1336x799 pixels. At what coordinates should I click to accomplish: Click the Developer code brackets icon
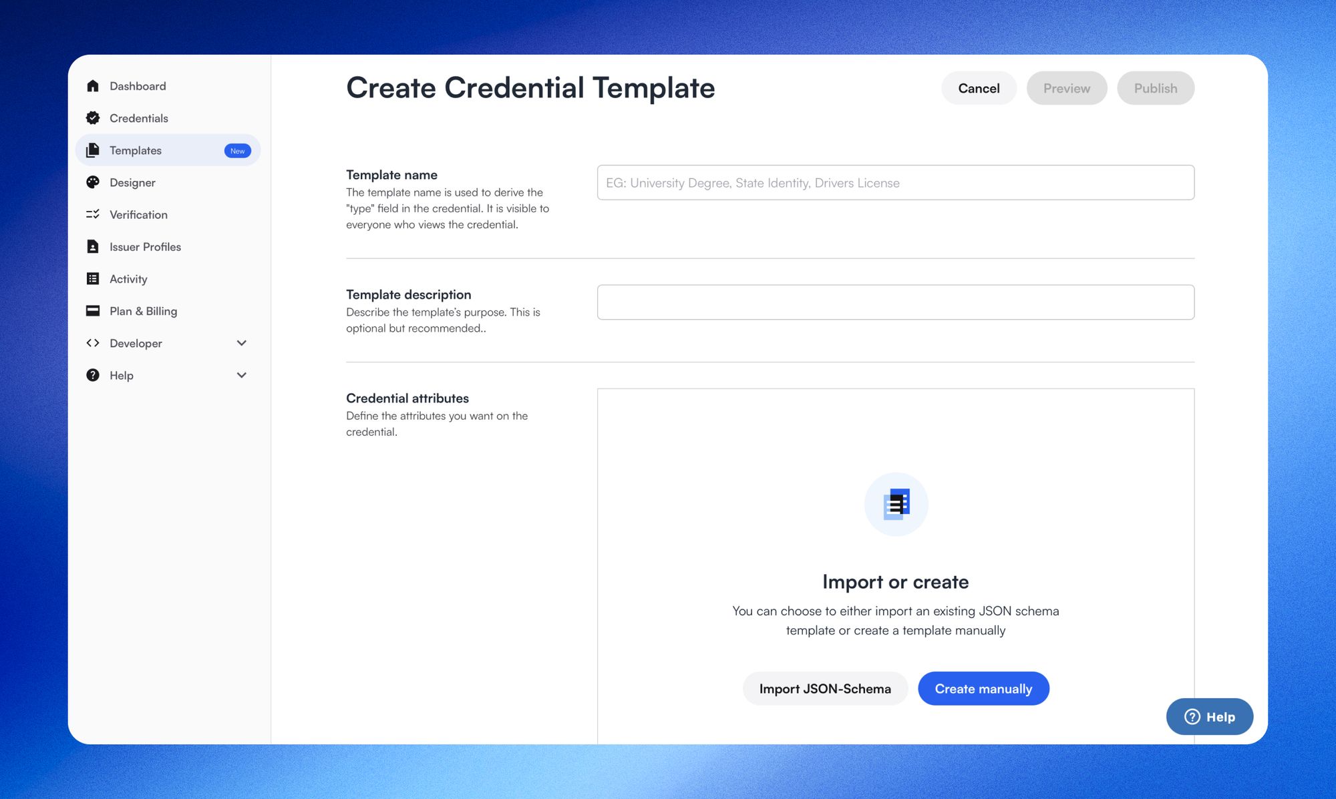coord(93,343)
